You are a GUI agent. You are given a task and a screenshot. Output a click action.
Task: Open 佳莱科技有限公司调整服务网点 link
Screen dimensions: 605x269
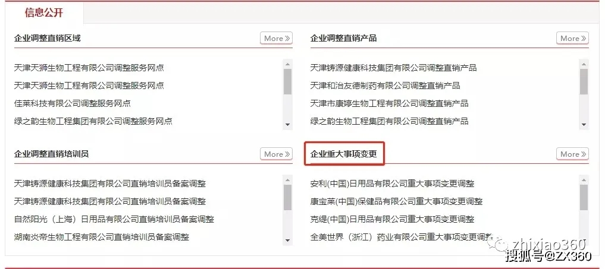(x=72, y=103)
